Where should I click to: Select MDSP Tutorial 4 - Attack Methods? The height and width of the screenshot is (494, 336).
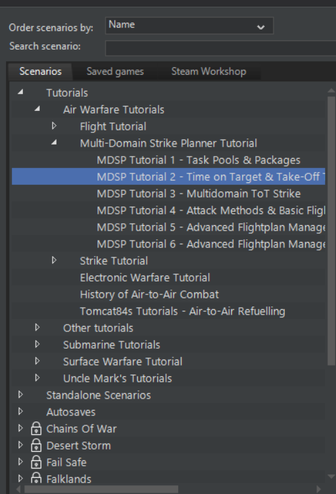211,210
